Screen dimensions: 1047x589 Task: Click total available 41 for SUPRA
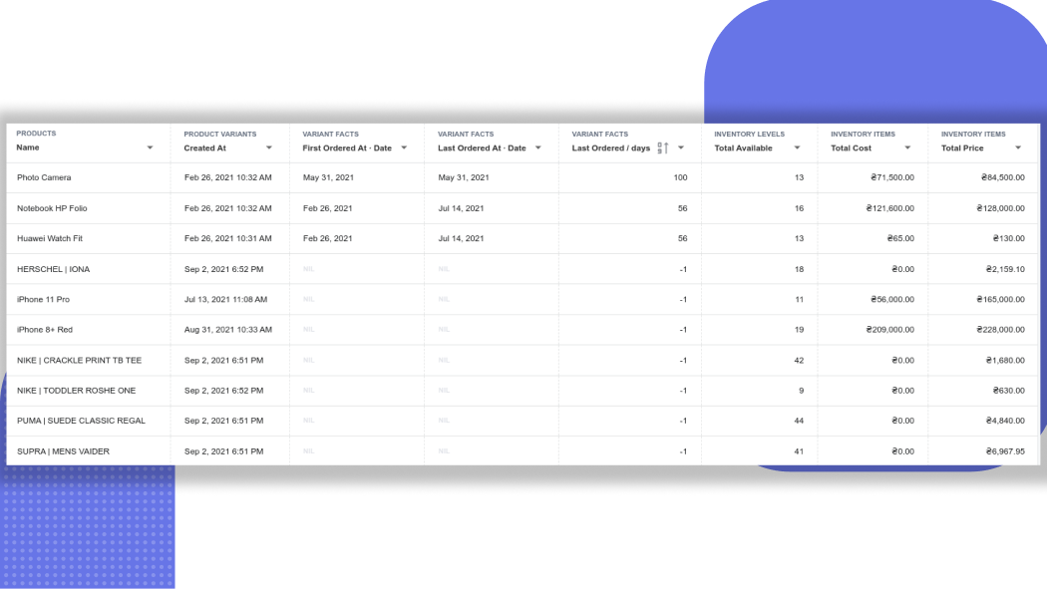coord(799,451)
